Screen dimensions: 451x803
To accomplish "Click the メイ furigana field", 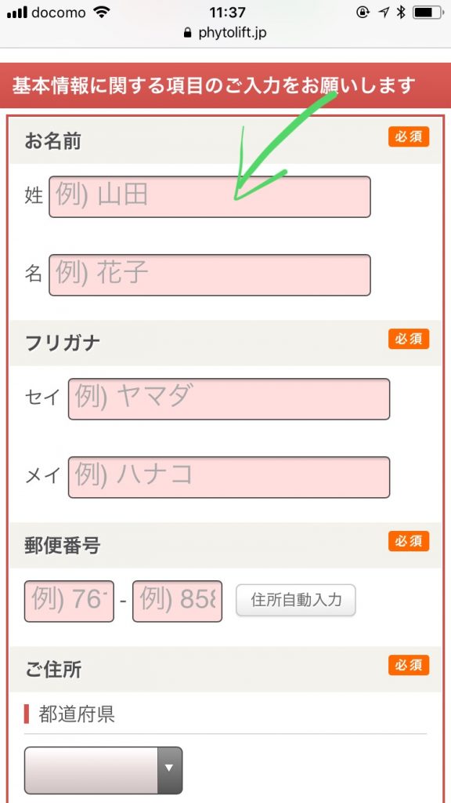I will coord(229,478).
